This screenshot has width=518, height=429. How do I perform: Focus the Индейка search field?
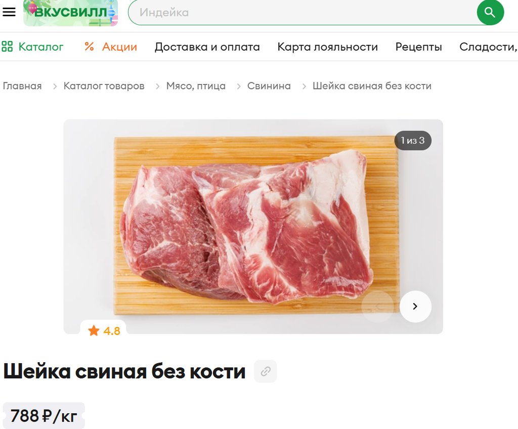tap(303, 13)
